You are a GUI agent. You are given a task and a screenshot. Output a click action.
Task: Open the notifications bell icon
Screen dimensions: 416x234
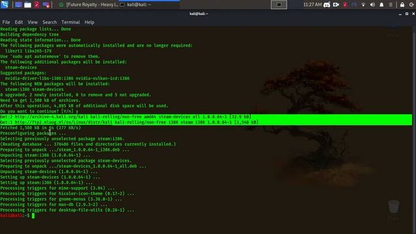pos(382,5)
